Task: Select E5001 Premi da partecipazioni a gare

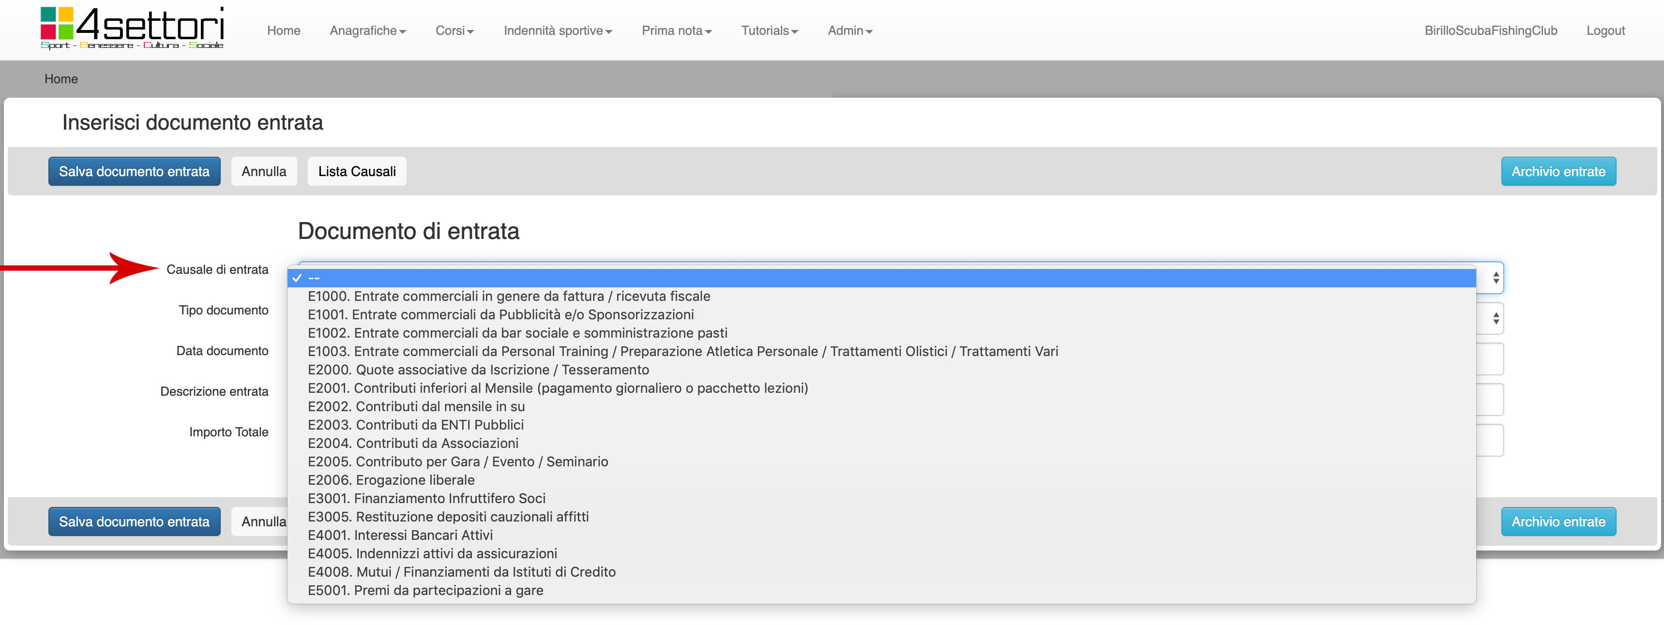Action: coord(425,591)
